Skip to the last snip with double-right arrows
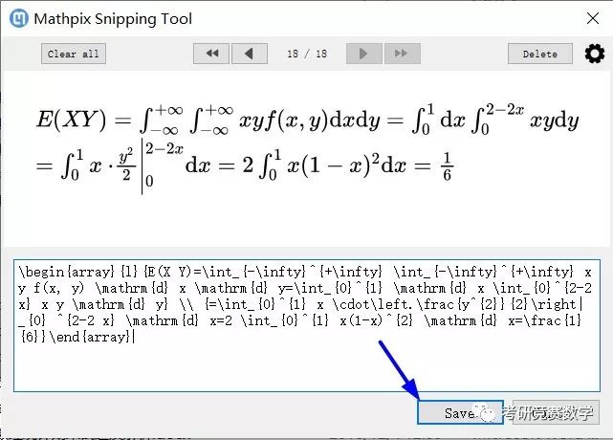Screen dimensions: 613x440 pos(401,54)
